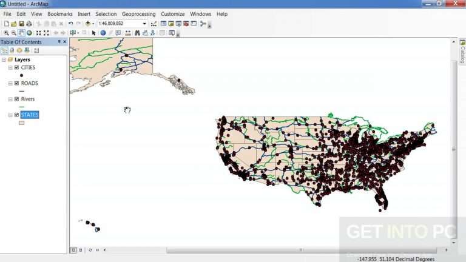
Task: Select the Zoom Out tool
Action: tap(14, 33)
